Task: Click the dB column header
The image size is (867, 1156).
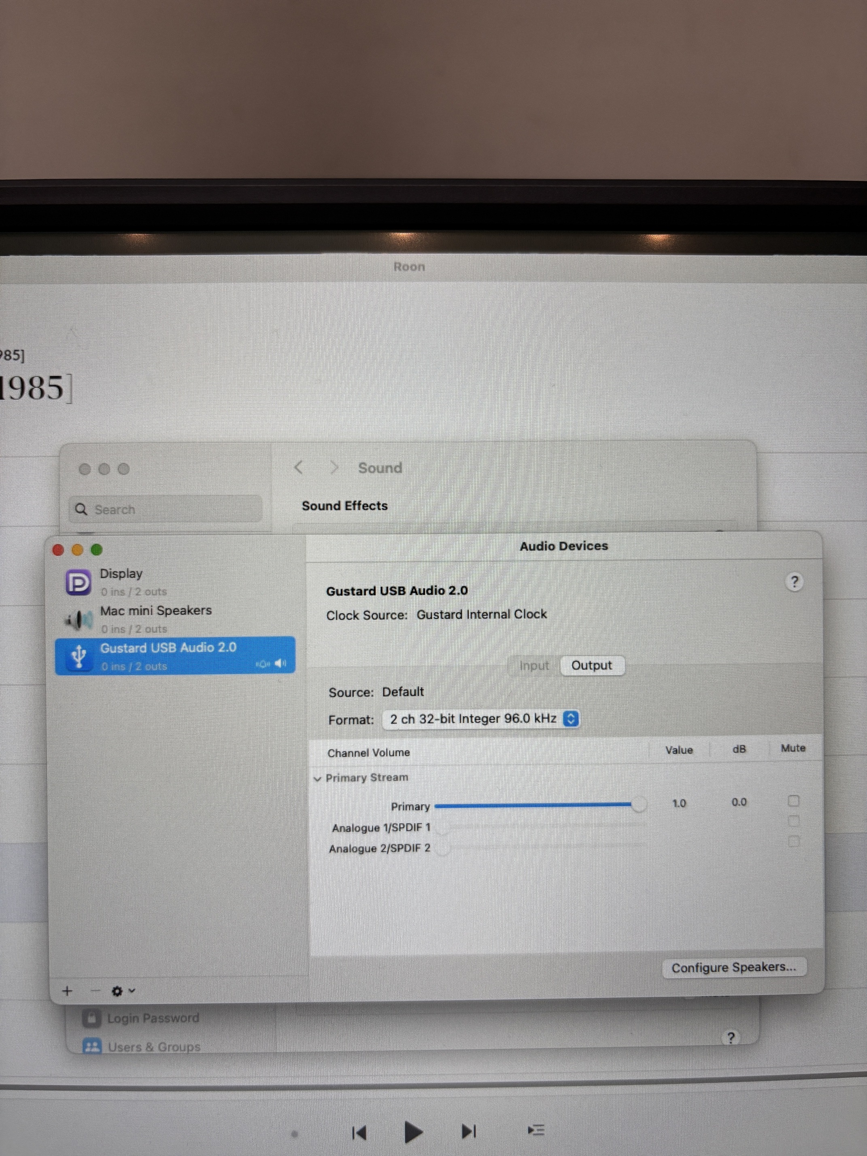Action: (x=739, y=749)
